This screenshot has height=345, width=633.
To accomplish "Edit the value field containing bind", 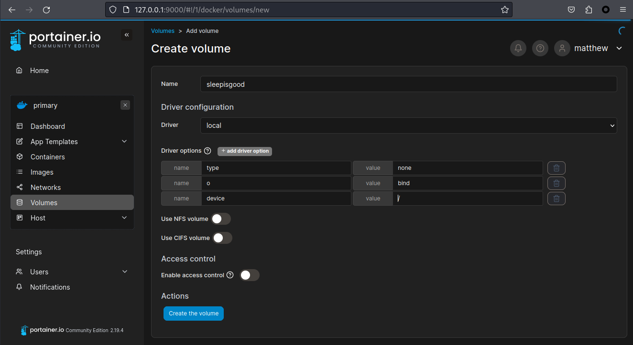I will (468, 183).
